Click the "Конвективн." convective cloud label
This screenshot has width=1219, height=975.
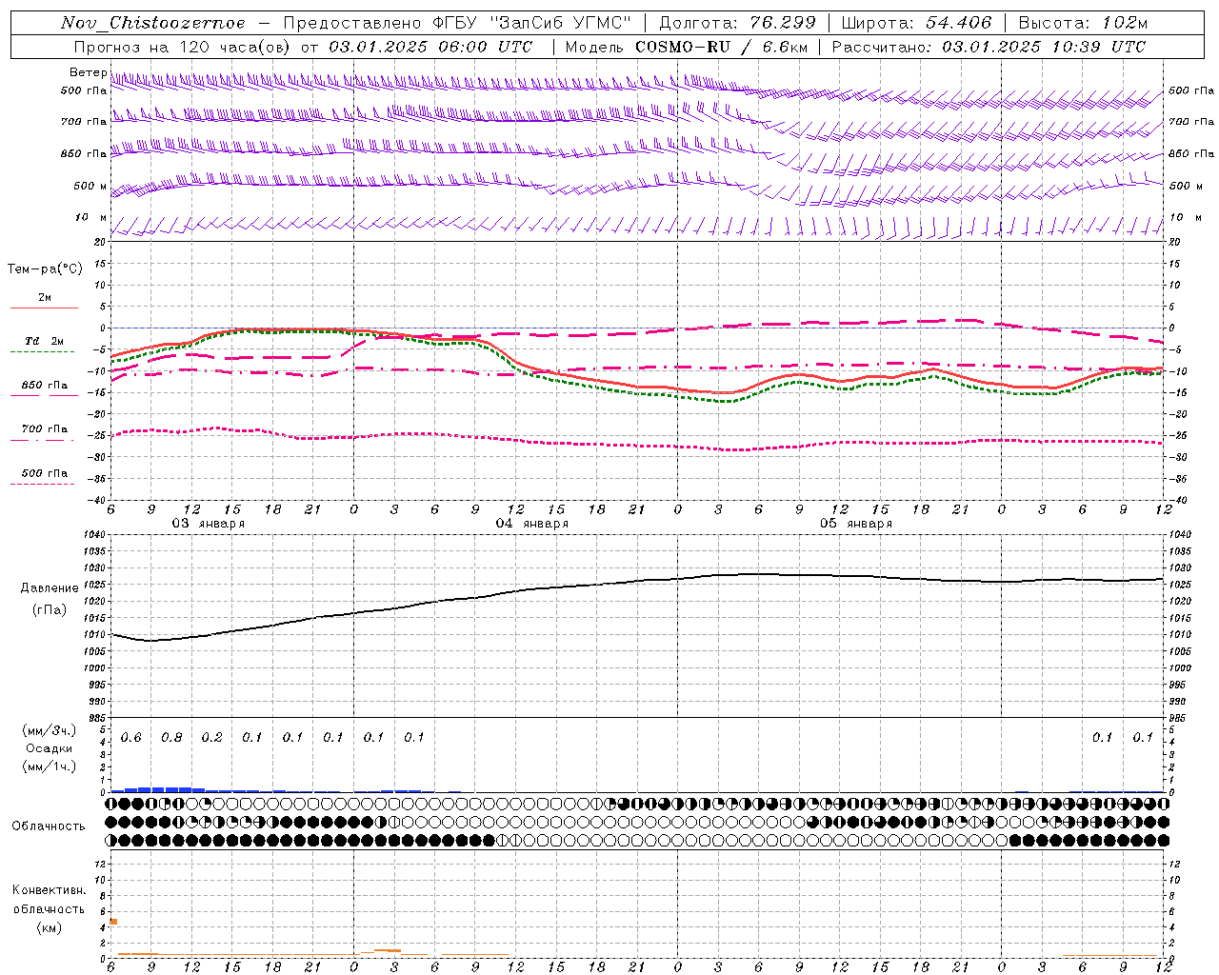pyautogui.click(x=49, y=890)
